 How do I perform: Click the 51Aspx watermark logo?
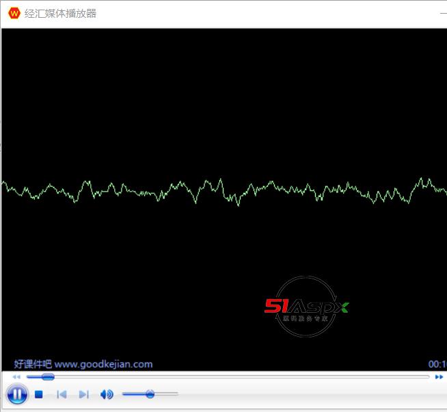[x=306, y=307]
